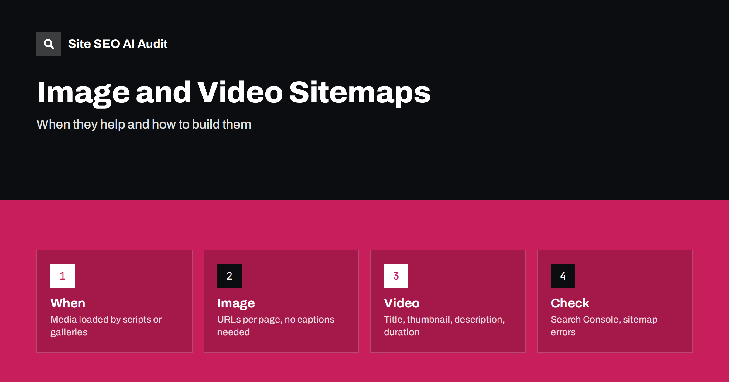This screenshot has width=729, height=382.
Task: Click the number 2 badge
Action: coord(230,276)
